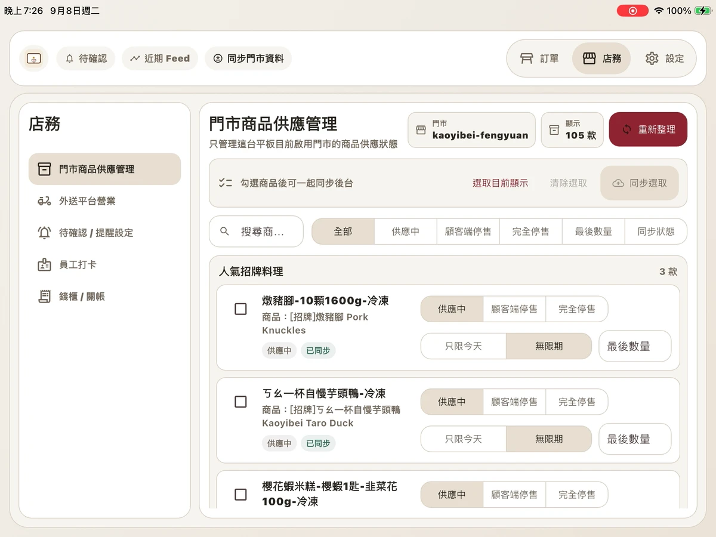The image size is (716, 537).
Task: Check the 燉豬腳-10顆1600g-冷凍 checkbox
Action: pos(240,309)
